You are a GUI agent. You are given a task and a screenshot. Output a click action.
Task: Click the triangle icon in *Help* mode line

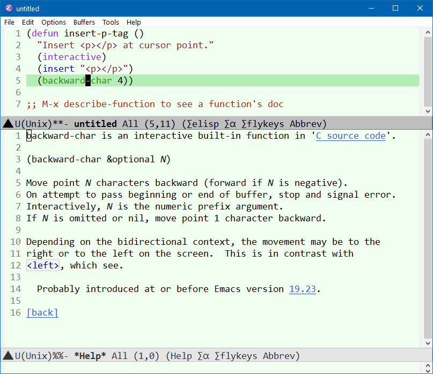pyautogui.click(x=8, y=356)
